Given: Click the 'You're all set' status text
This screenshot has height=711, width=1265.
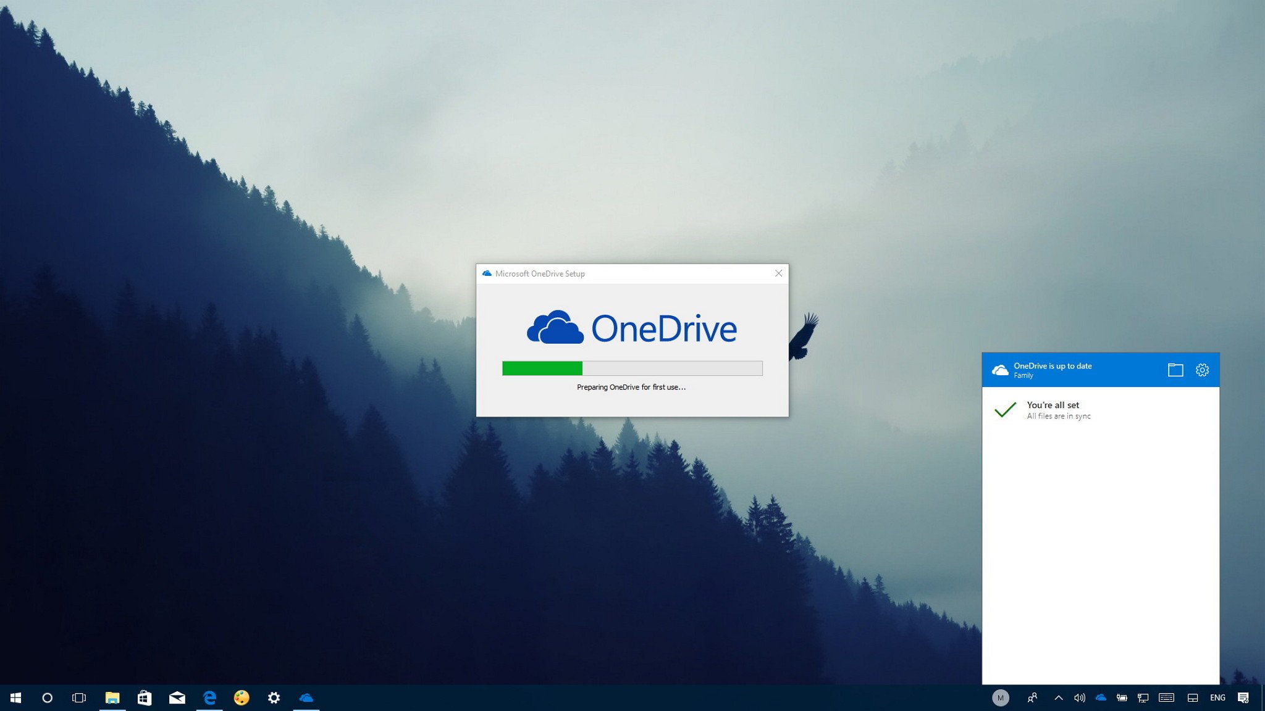Looking at the screenshot, I should (x=1053, y=405).
